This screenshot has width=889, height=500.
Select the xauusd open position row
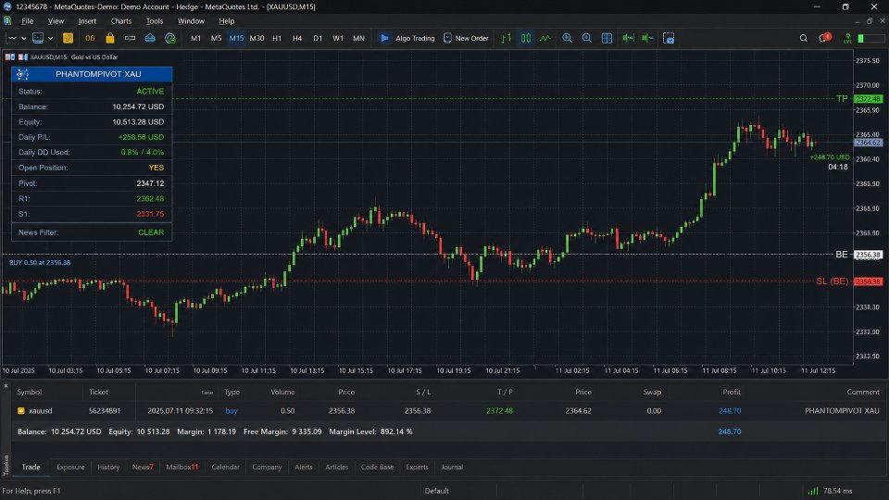click(444, 410)
